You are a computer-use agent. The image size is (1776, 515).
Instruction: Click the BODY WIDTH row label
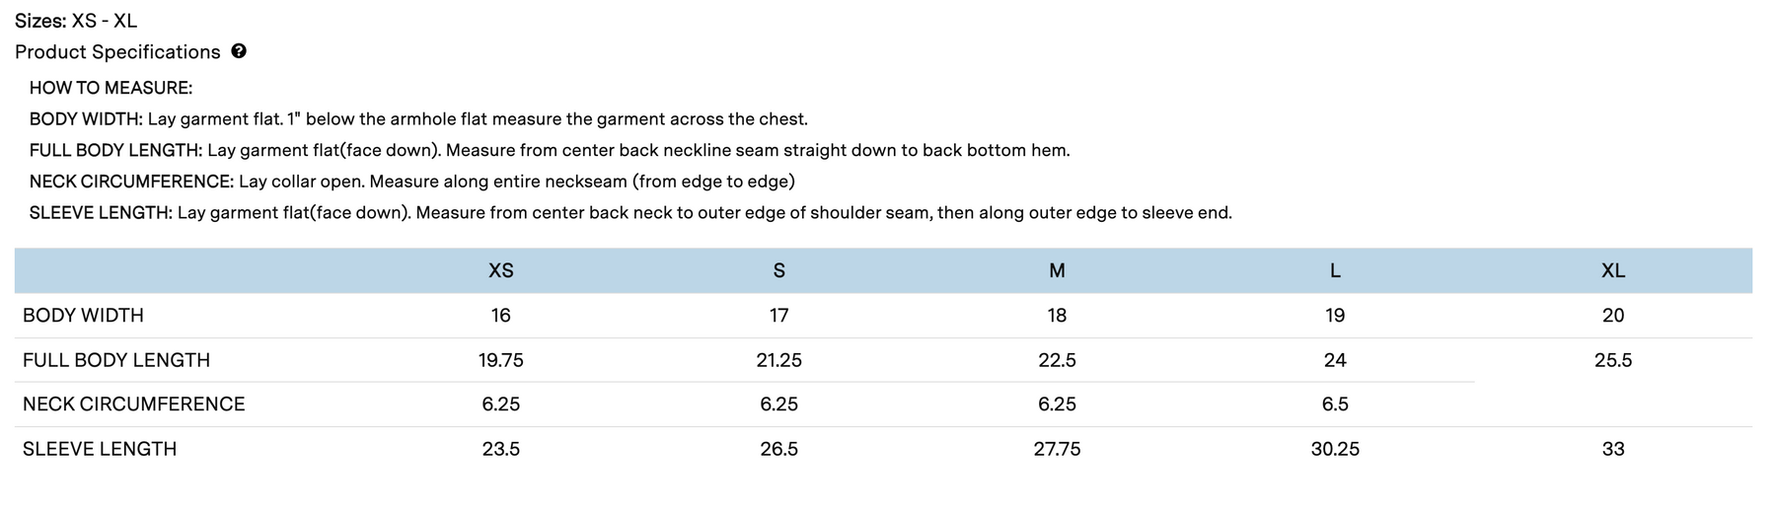pyautogui.click(x=84, y=316)
